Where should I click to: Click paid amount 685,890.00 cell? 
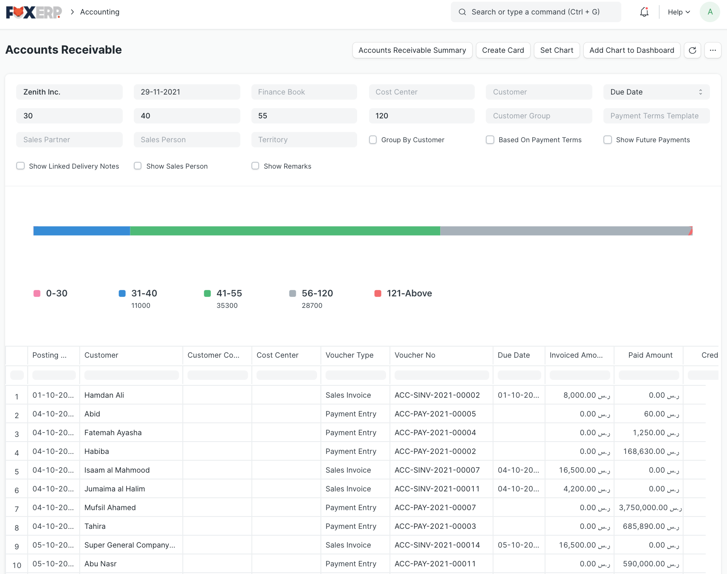click(649, 526)
